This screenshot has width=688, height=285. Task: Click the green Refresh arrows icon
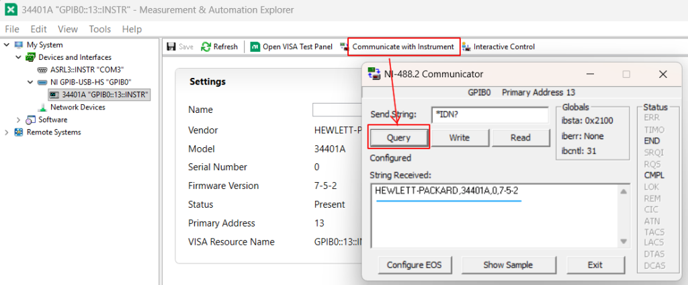click(x=206, y=46)
